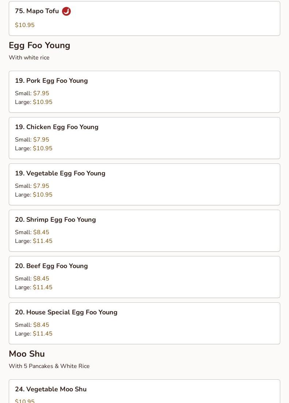289x403 pixels.
Task: Click Mapo Tofu $10.95 price
Action: click(25, 25)
